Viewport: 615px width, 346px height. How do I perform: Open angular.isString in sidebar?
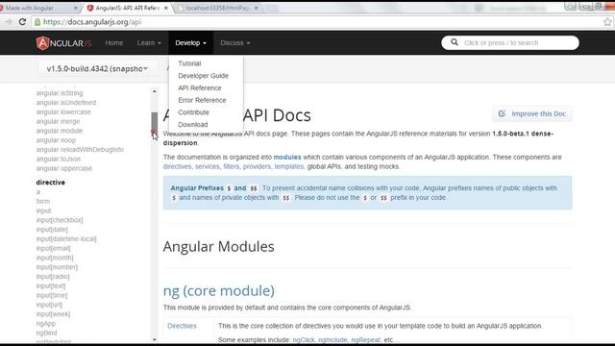pos(60,93)
